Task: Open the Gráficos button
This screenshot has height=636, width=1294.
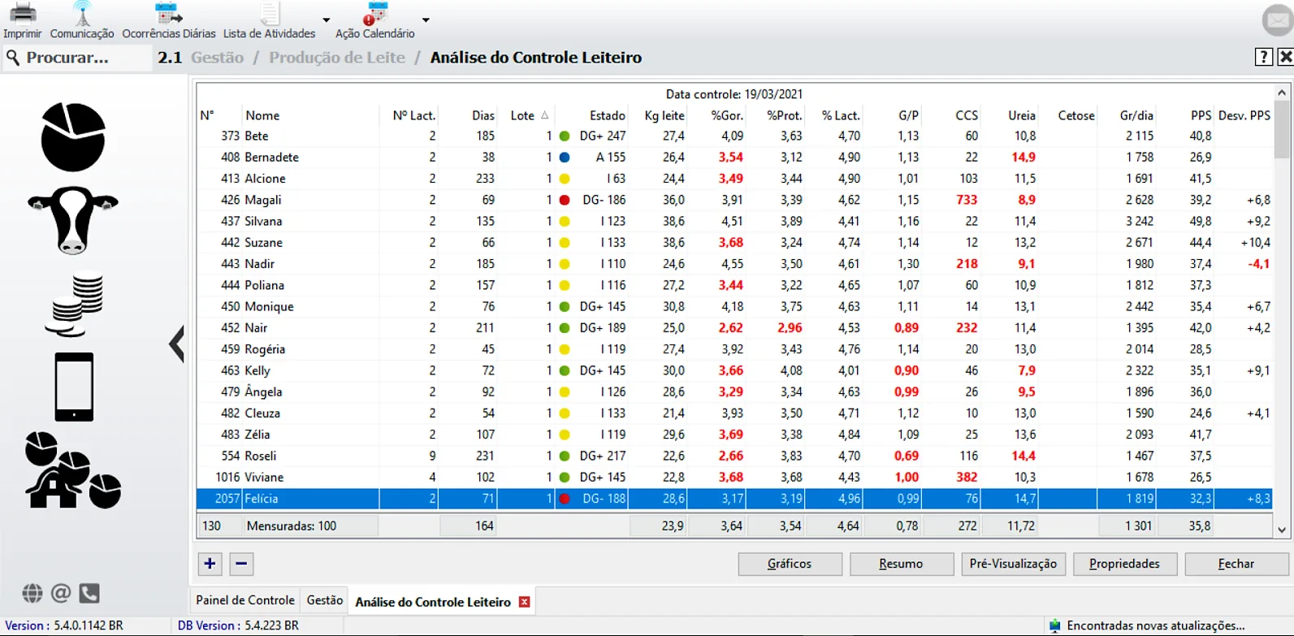Action: pos(790,564)
